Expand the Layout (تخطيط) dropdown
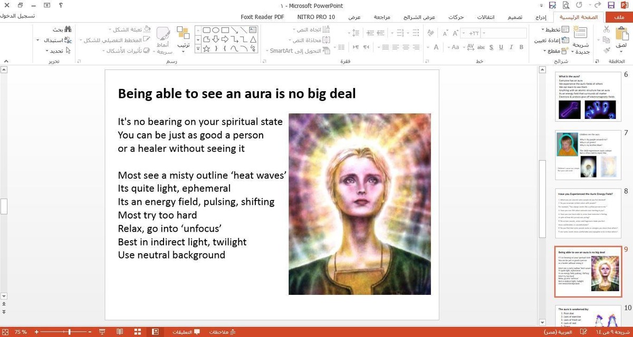The height and width of the screenshot is (337, 633). tap(554, 29)
